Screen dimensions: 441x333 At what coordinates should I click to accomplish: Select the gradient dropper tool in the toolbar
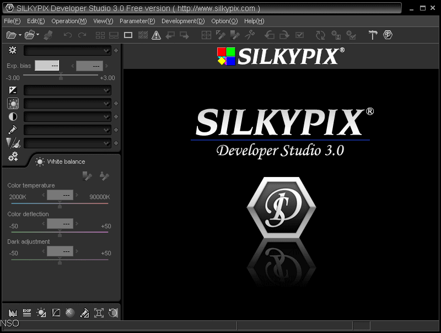pyautogui.click(x=235, y=35)
